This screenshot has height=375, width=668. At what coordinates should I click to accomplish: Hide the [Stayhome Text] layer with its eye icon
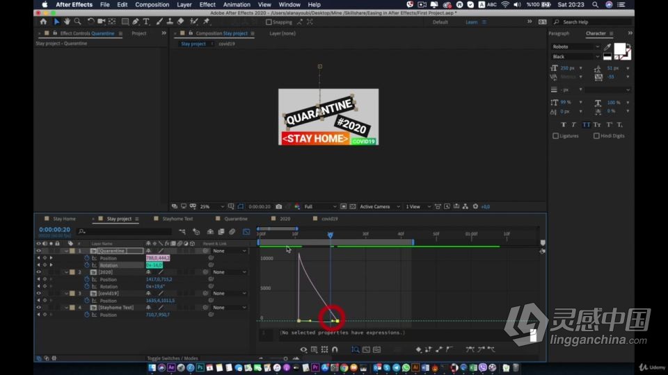(x=38, y=308)
